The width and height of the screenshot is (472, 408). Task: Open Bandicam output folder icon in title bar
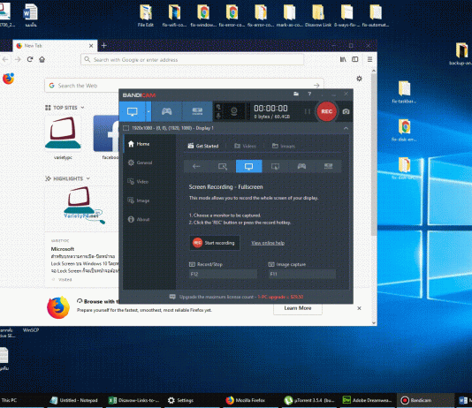click(x=296, y=94)
